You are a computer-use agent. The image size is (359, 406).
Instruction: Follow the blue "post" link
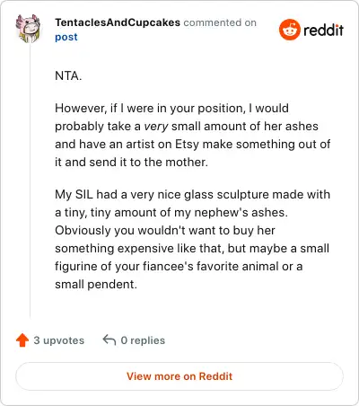pyautogui.click(x=66, y=37)
